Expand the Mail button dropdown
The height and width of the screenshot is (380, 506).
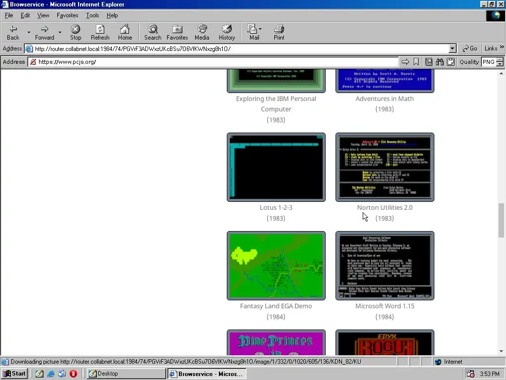tap(260, 29)
